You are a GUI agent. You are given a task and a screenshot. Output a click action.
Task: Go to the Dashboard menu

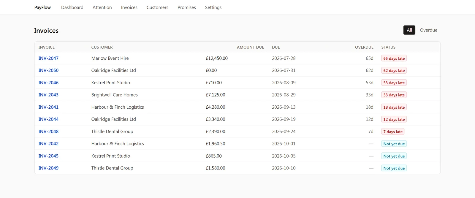pos(72,7)
